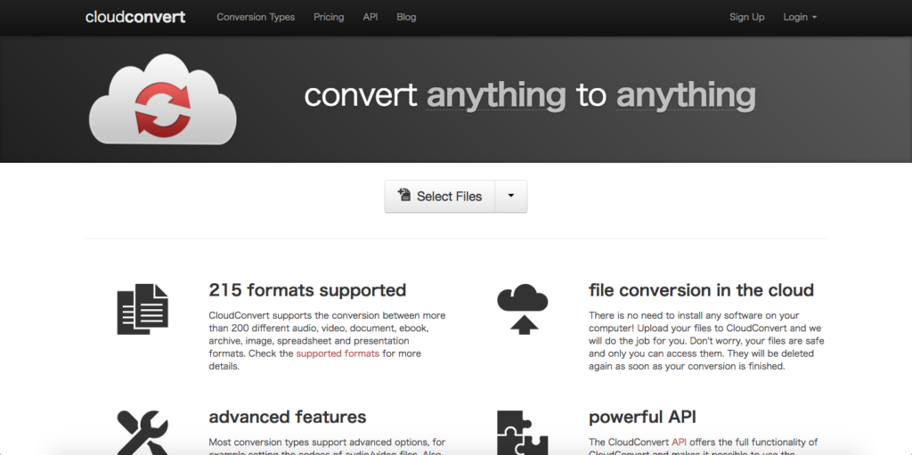Go to the Pricing page
Screen dimensions: 912x455
(329, 17)
